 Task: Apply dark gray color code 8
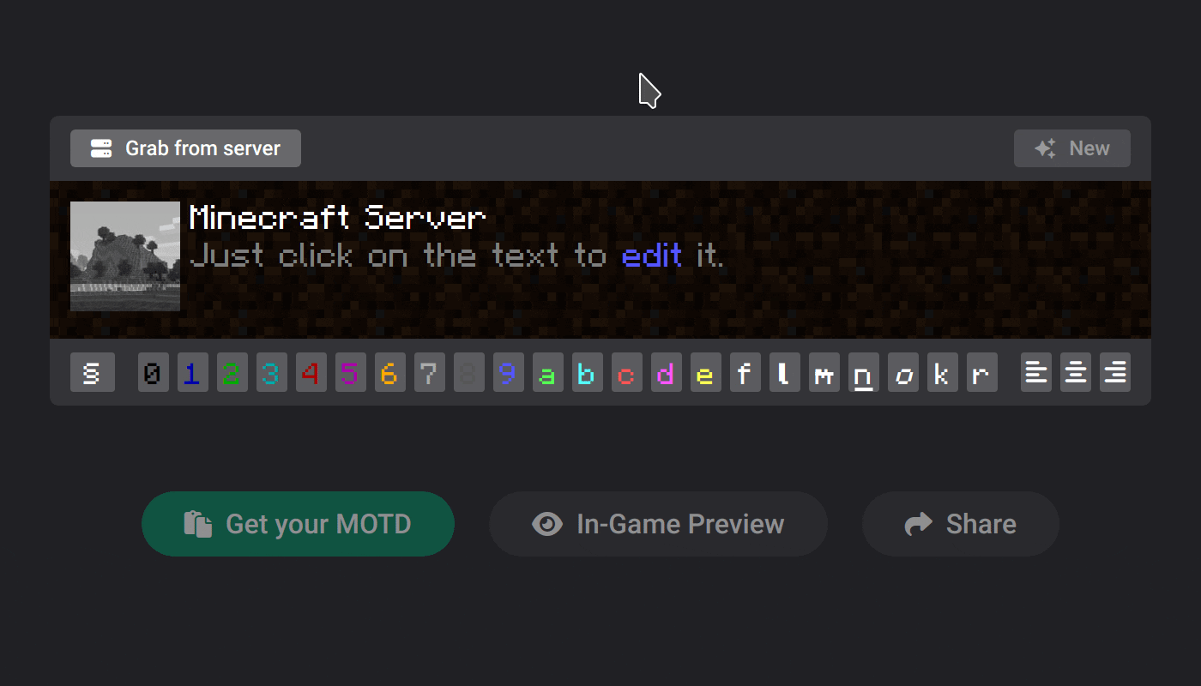point(469,373)
